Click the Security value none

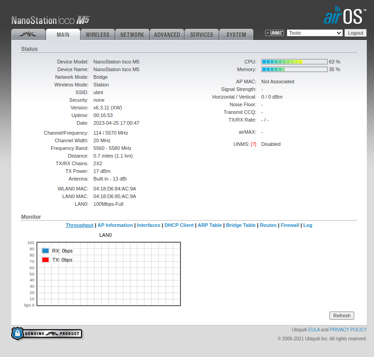pyautogui.click(x=99, y=100)
